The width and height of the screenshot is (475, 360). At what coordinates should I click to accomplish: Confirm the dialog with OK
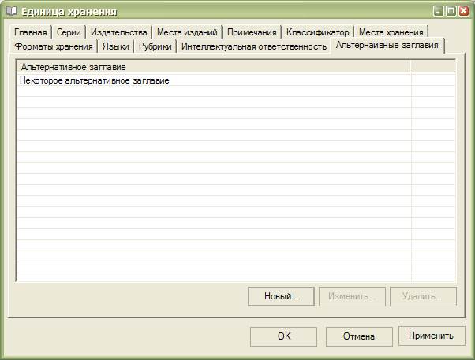tap(283, 336)
